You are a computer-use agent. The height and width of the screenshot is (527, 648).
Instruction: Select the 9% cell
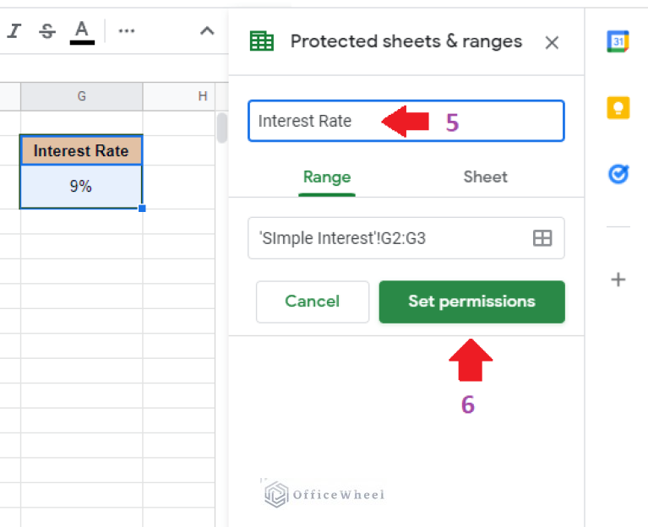point(81,187)
